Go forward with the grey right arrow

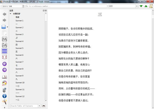[4, 20]
